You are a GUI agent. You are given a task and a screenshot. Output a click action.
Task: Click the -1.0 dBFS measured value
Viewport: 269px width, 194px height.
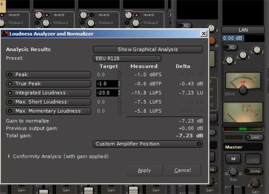[148, 74]
